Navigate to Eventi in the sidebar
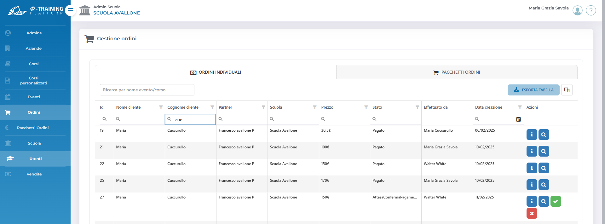 35,97
